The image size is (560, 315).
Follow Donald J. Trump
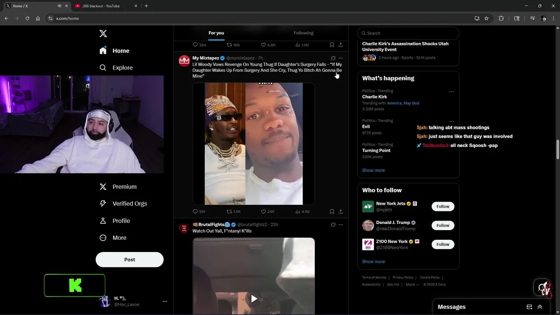click(x=443, y=225)
